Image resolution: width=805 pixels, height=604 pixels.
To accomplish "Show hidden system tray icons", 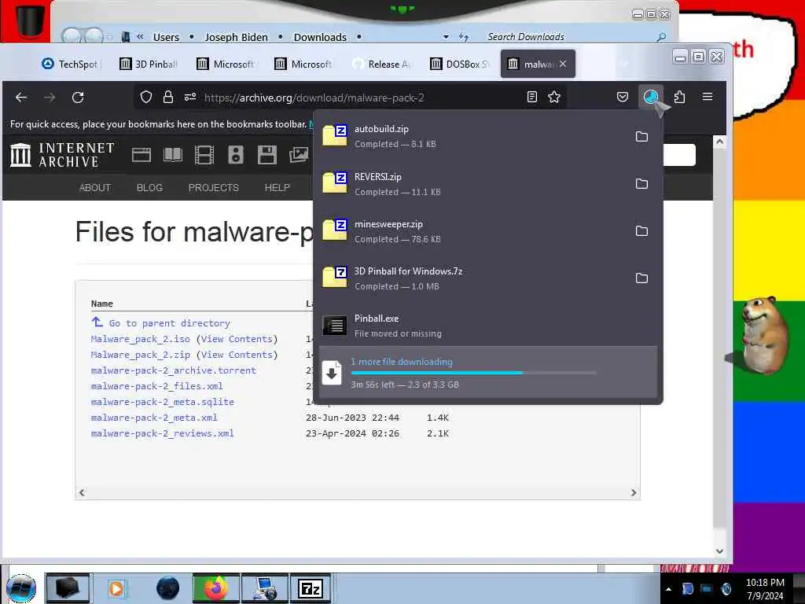I will [668, 589].
